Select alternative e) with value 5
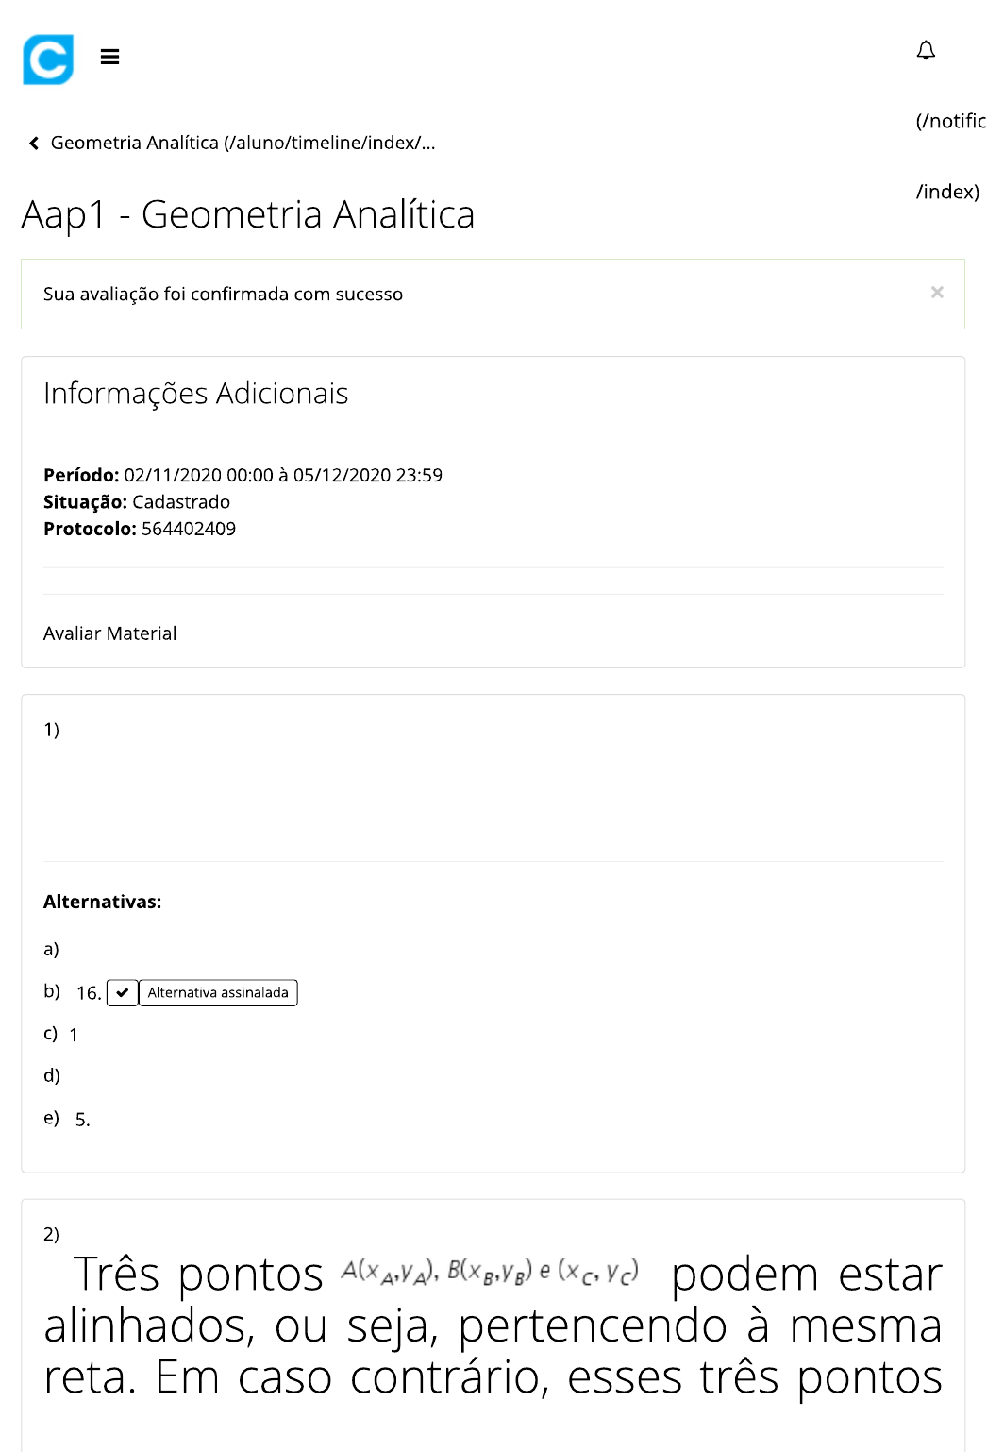Image resolution: width=987 pixels, height=1452 pixels. [66, 1119]
